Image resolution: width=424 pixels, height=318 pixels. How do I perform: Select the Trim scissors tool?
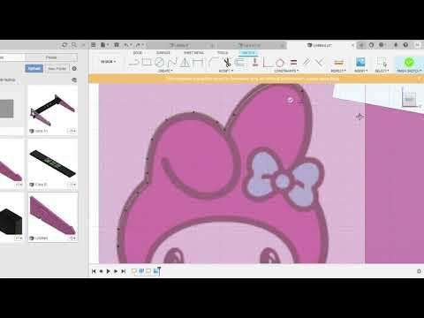(227, 62)
